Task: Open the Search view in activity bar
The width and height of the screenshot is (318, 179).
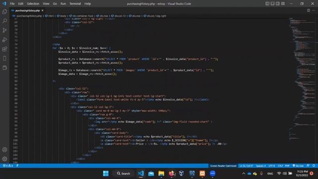Action: (x=4, y=21)
